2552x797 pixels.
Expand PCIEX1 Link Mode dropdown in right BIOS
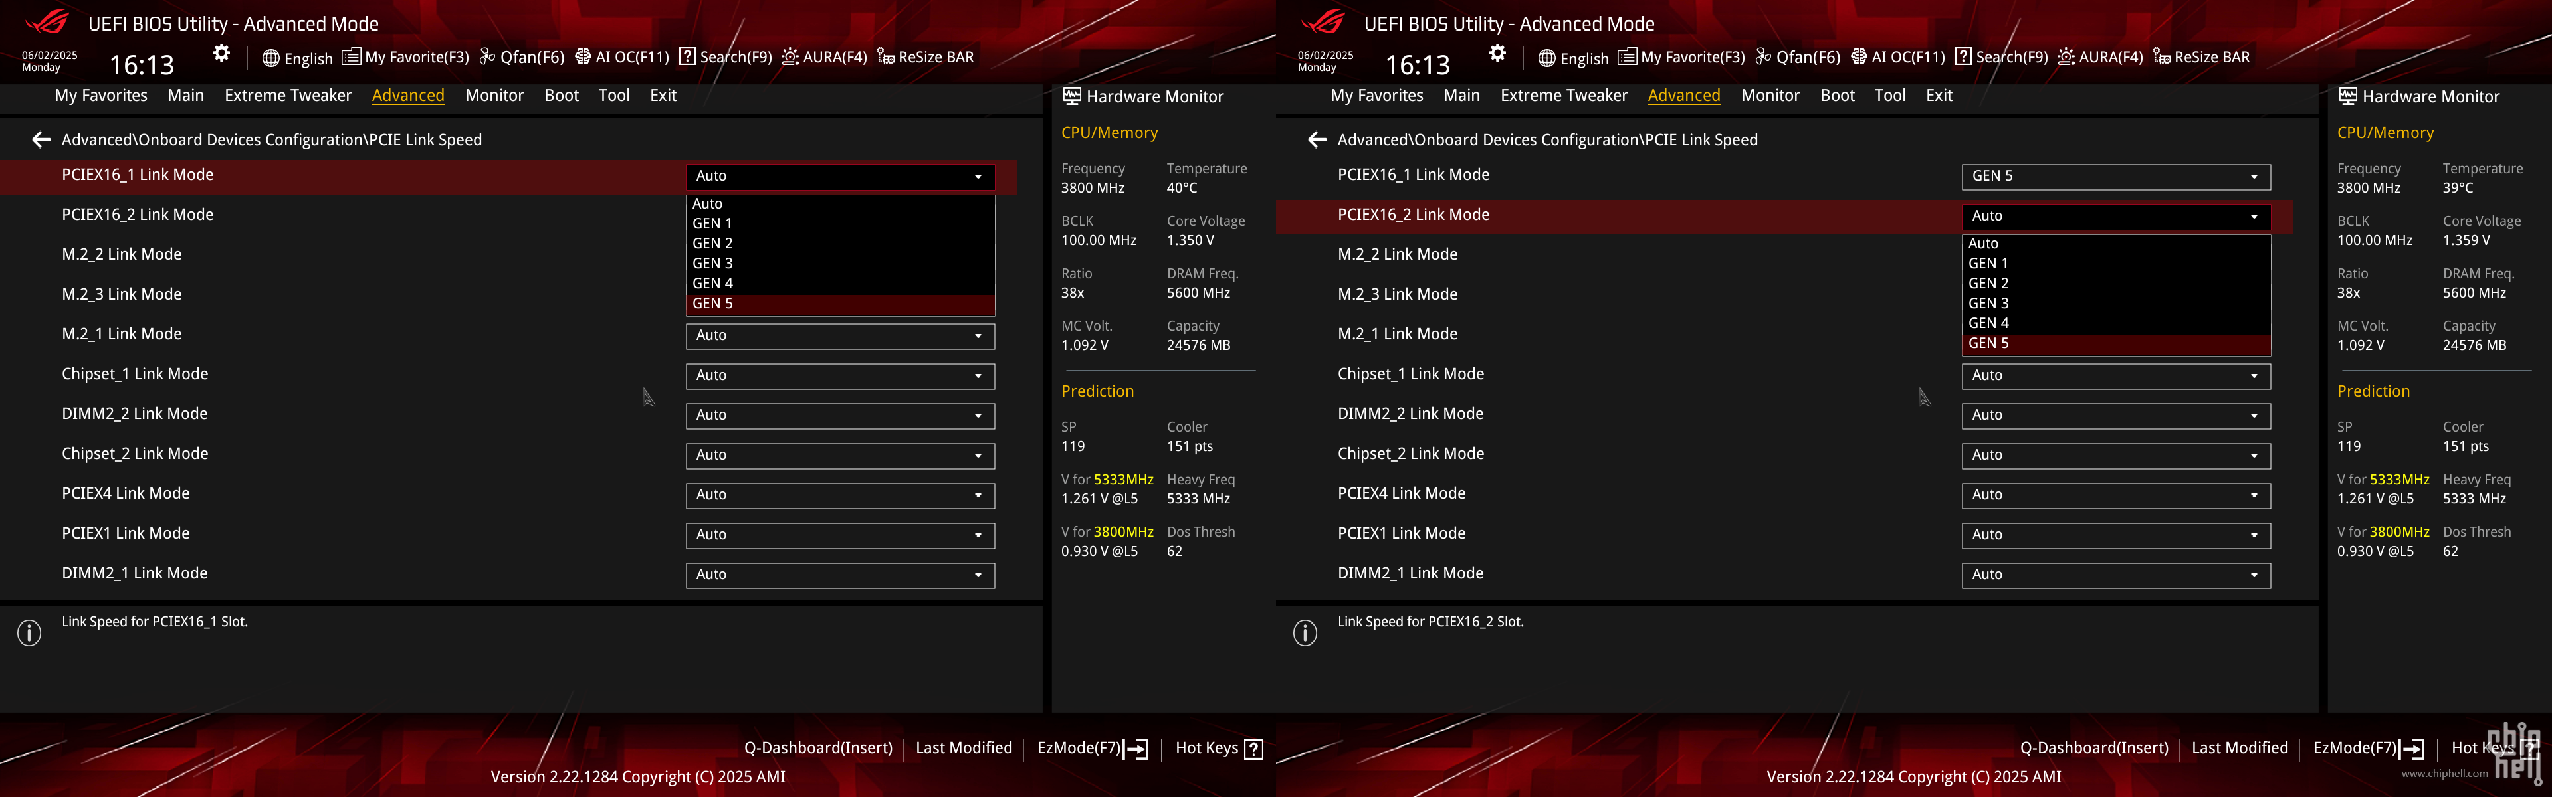2116,535
